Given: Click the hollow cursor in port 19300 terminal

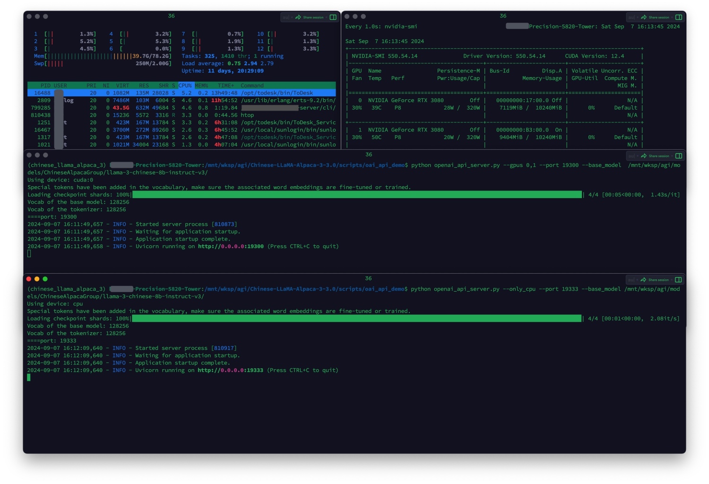Looking at the screenshot, I should [29, 253].
